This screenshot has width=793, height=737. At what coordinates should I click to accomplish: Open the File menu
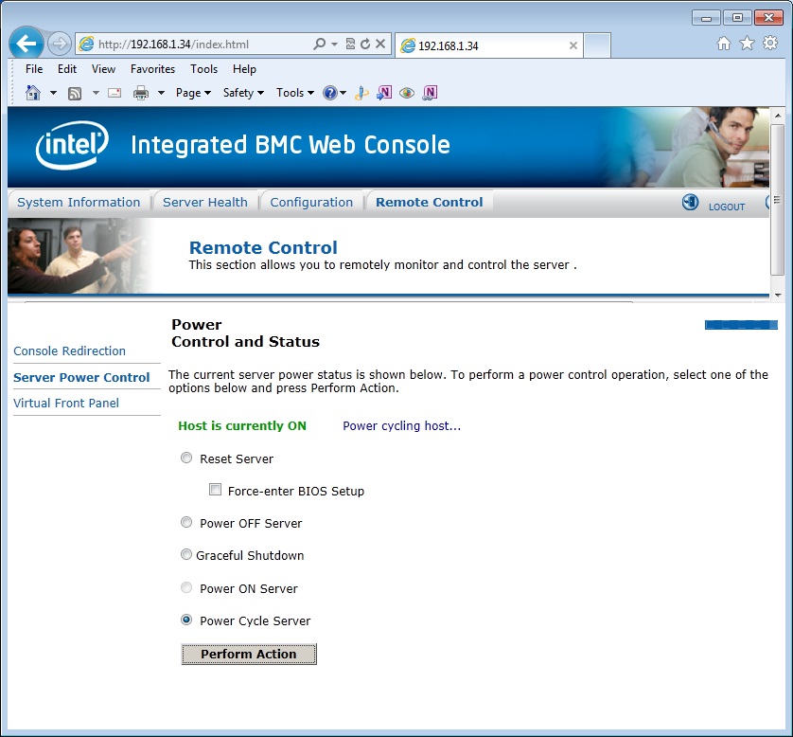34,69
